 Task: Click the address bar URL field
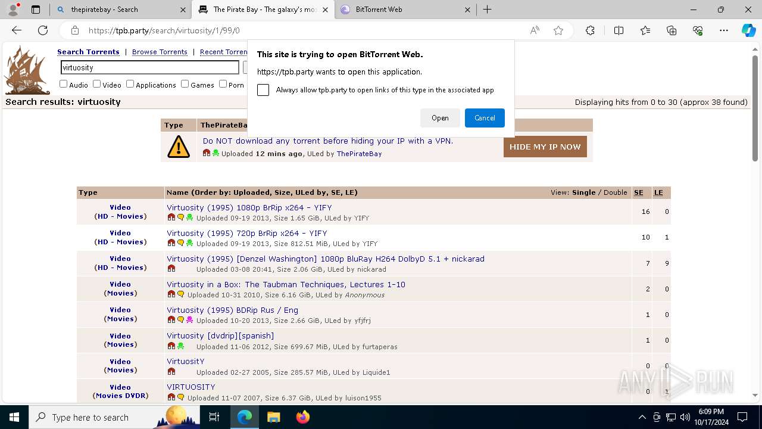[304, 30]
